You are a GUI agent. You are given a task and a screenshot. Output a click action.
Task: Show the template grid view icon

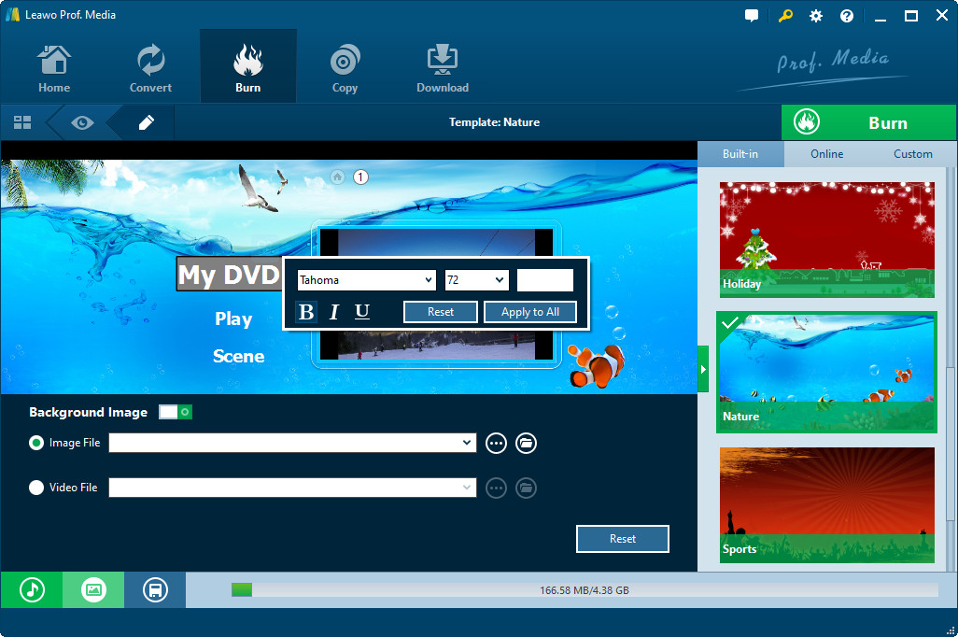click(22, 122)
